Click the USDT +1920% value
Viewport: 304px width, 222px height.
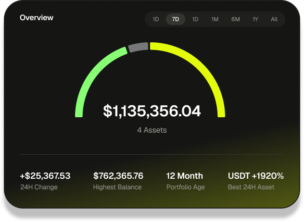point(255,176)
